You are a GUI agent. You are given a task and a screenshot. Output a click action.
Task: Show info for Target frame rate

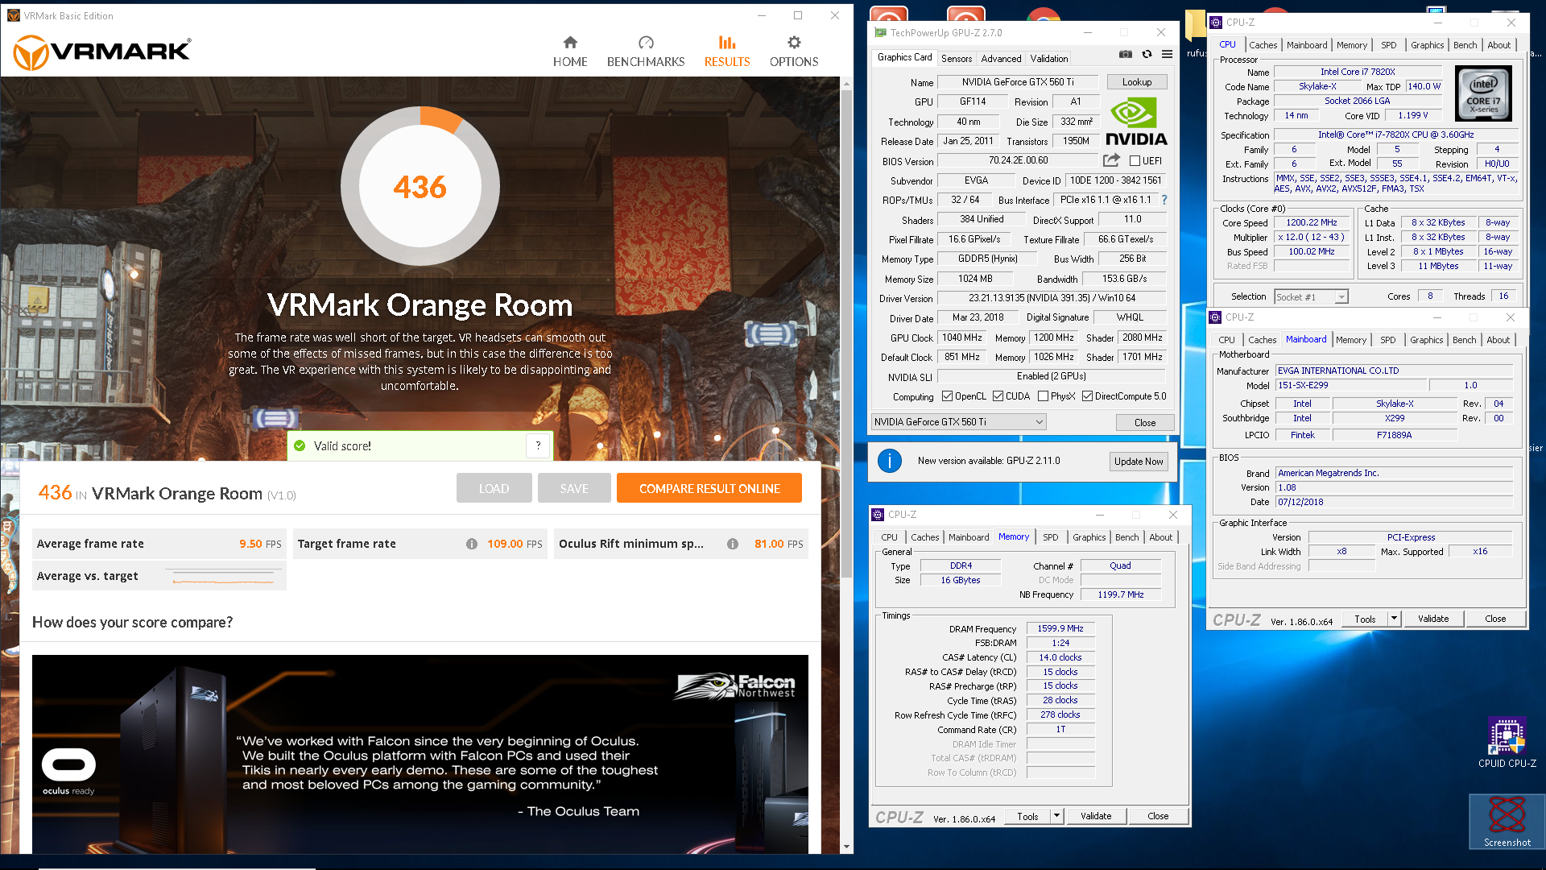coord(472,544)
